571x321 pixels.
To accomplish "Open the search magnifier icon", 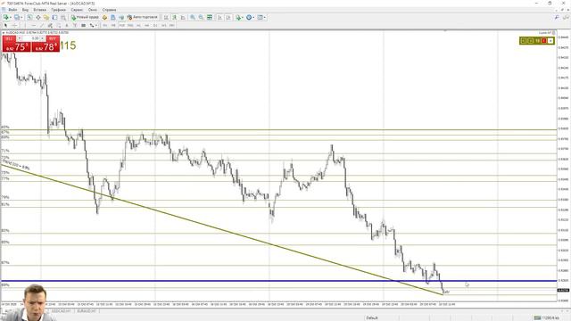I will click(557, 17).
